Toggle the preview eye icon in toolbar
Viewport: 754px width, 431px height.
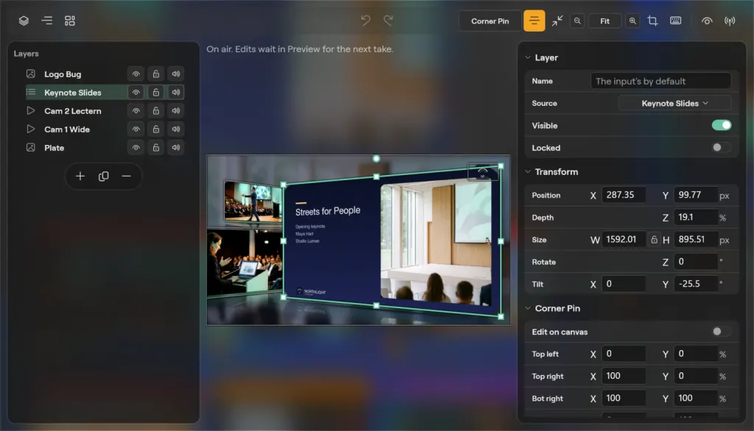pyautogui.click(x=706, y=21)
